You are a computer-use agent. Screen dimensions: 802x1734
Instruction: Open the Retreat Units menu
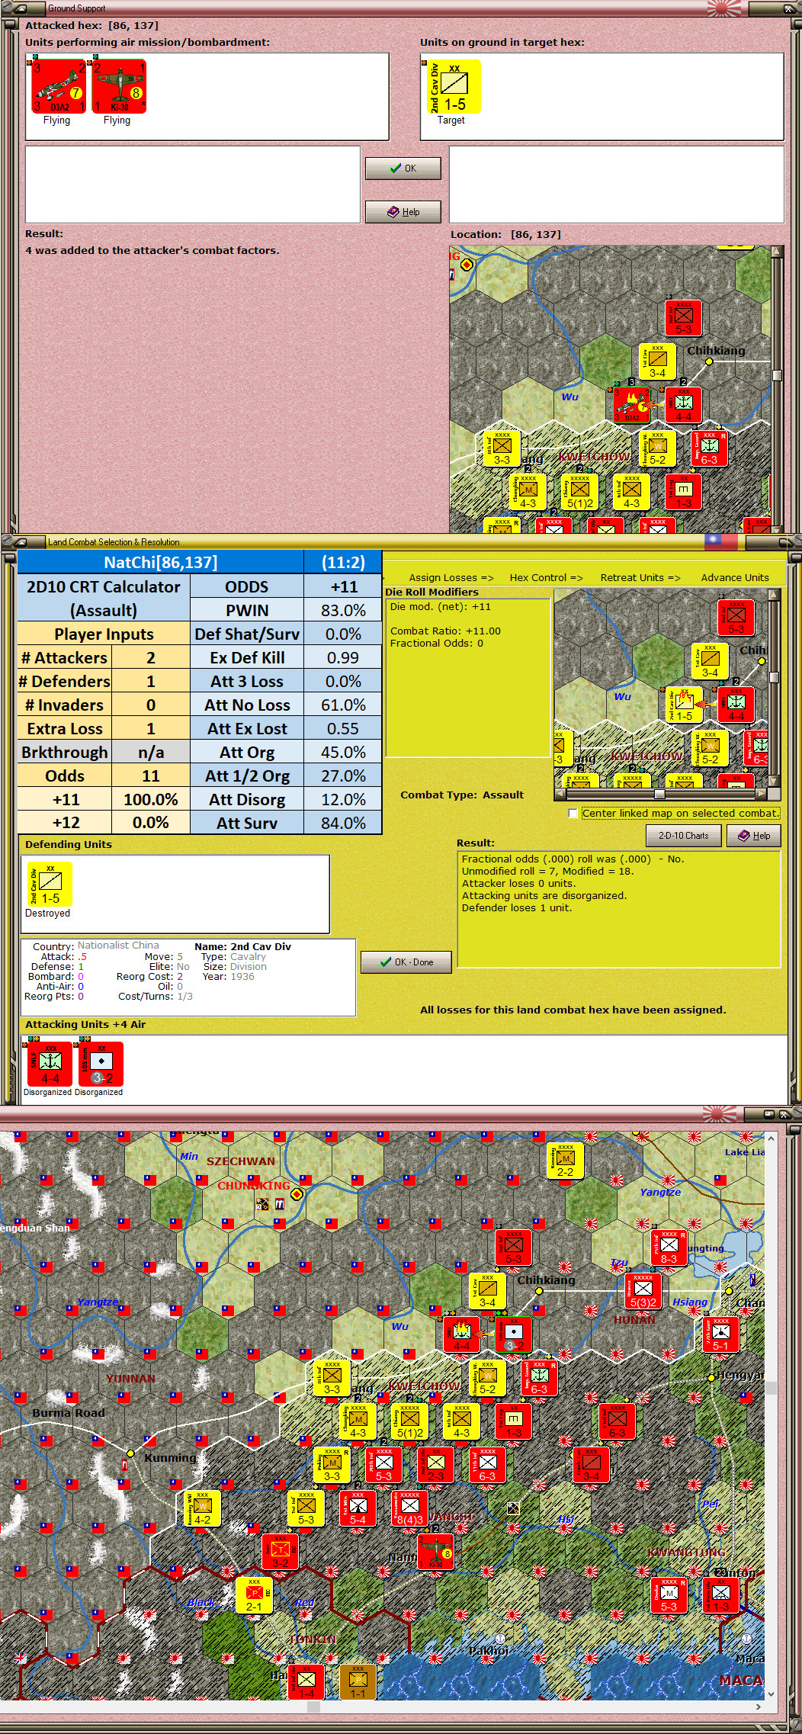point(640,577)
